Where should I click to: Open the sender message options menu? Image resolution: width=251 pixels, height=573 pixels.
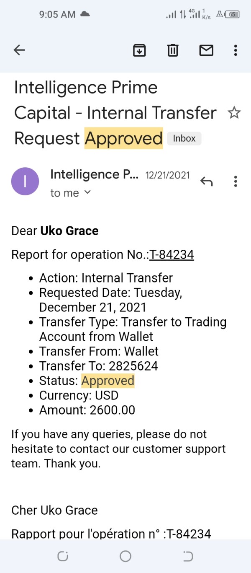click(236, 181)
